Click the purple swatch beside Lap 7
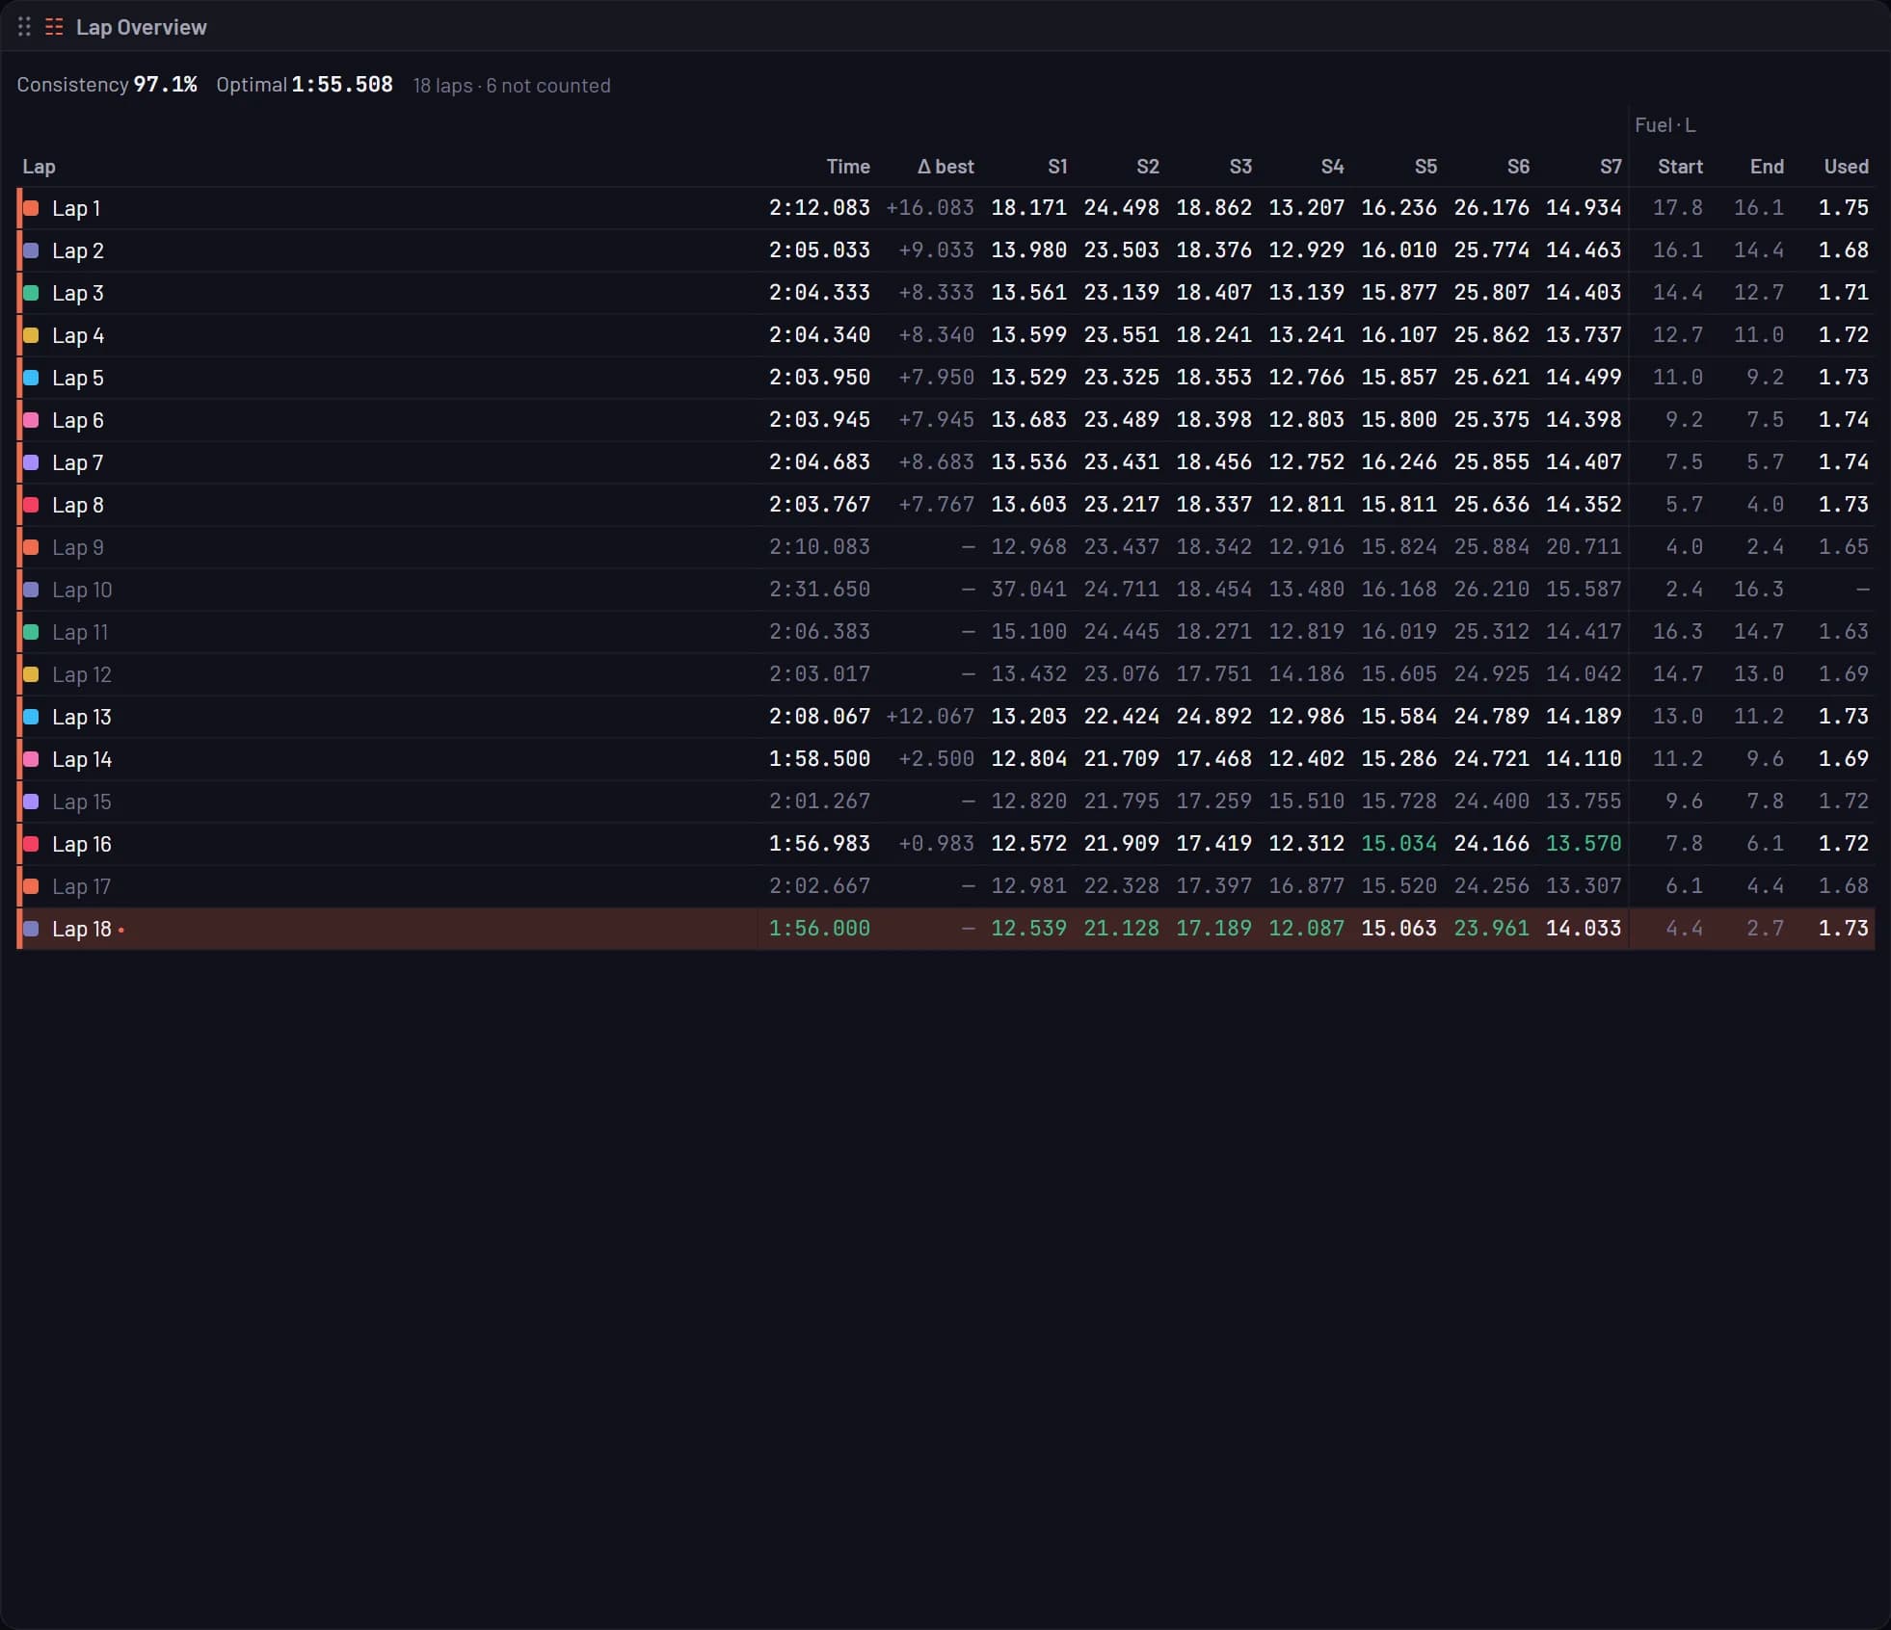 31,462
